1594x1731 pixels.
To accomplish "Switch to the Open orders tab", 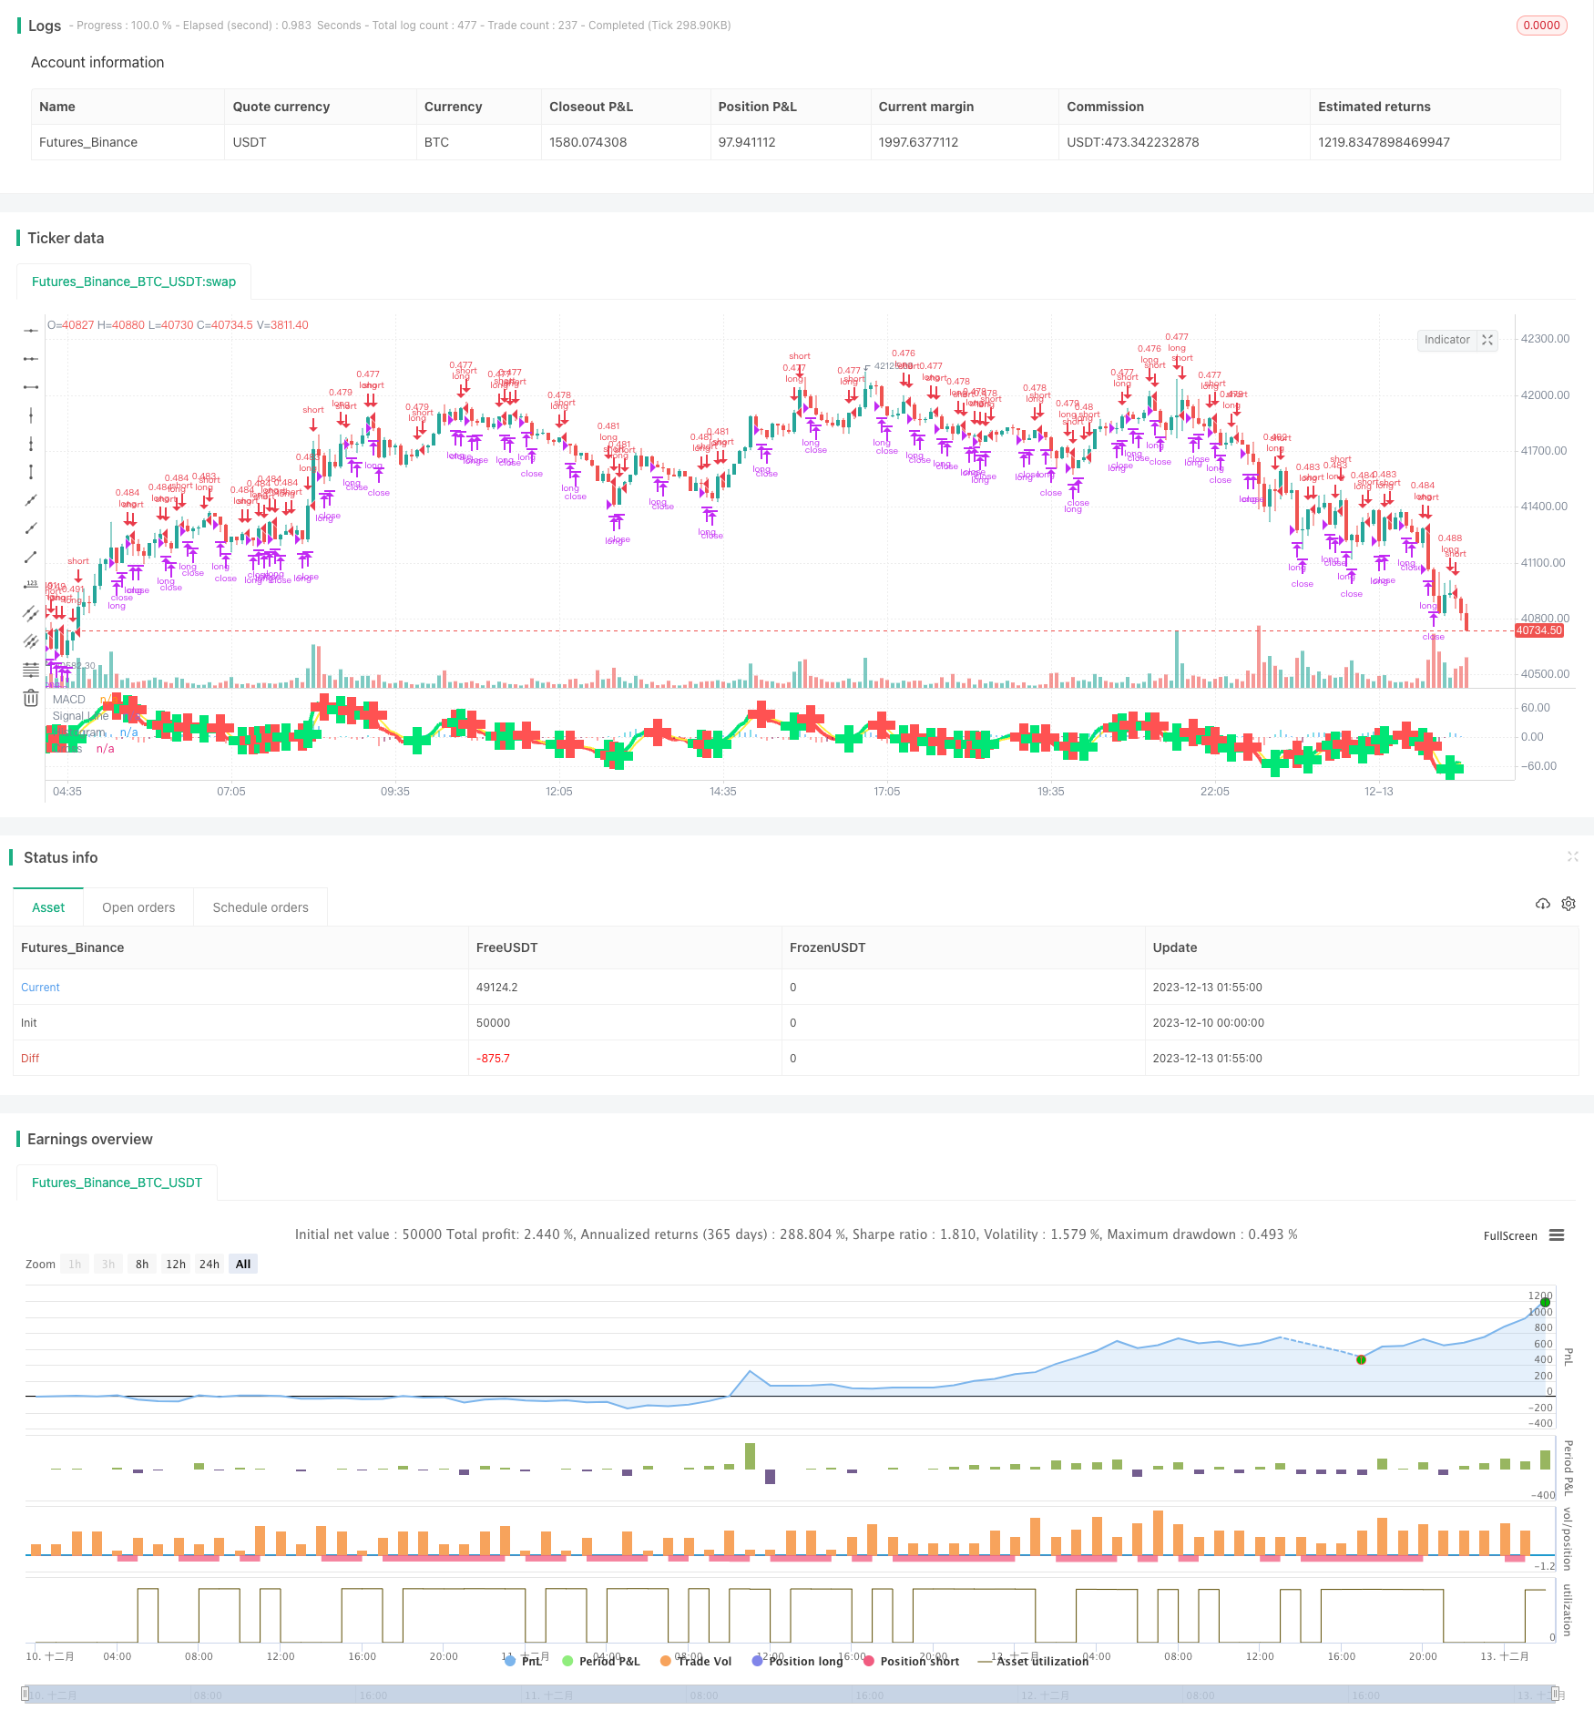I will coord(138,907).
